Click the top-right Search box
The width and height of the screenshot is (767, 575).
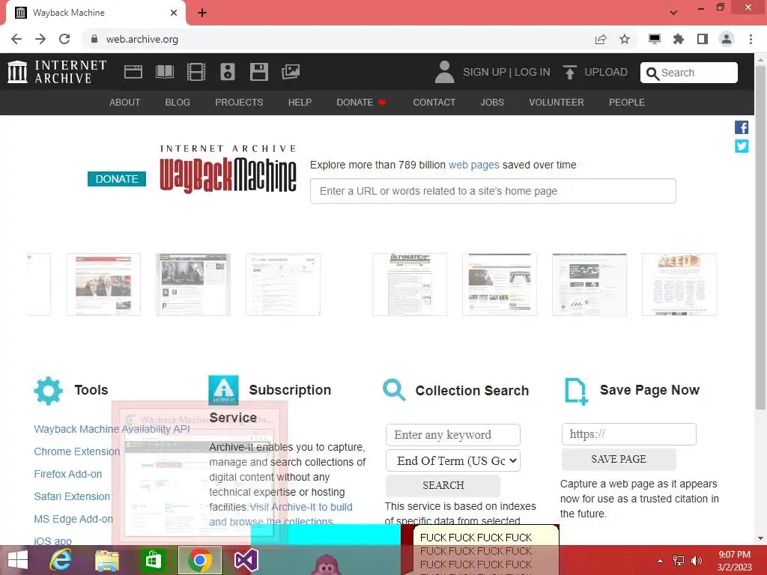[x=689, y=73]
